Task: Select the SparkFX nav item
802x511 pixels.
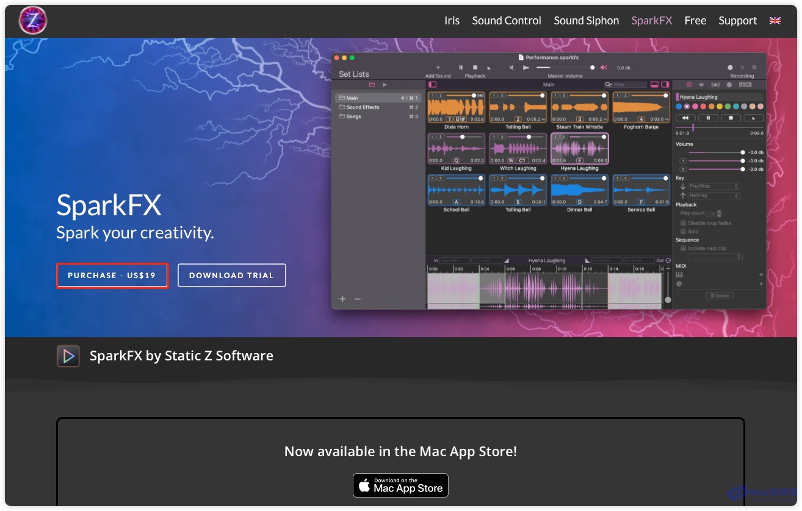Action: (651, 21)
